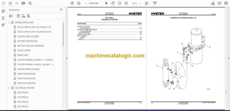Print the document using printer icon

tap(23, 3)
